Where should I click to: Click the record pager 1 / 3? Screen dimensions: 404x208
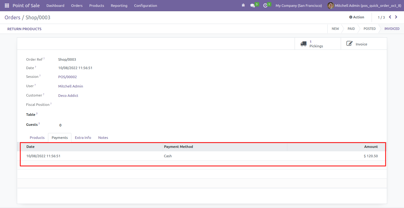(381, 17)
